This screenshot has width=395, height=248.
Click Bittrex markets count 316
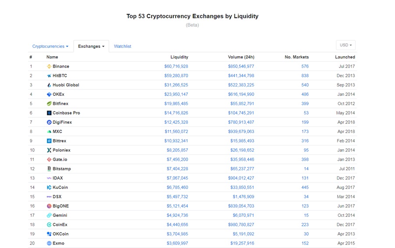[305, 141]
